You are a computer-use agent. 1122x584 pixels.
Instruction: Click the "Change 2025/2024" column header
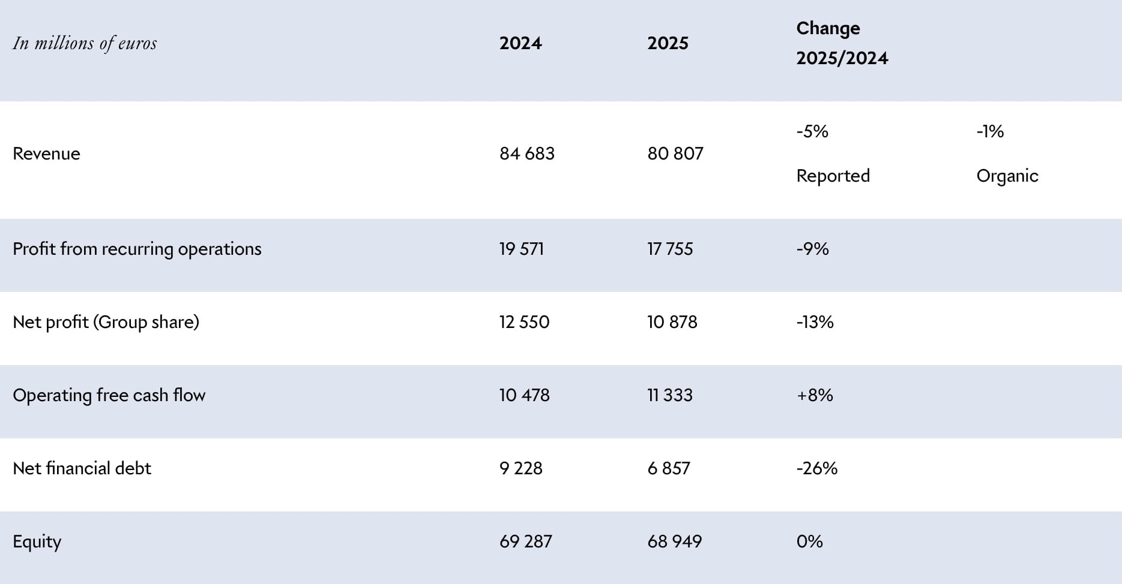tap(842, 43)
